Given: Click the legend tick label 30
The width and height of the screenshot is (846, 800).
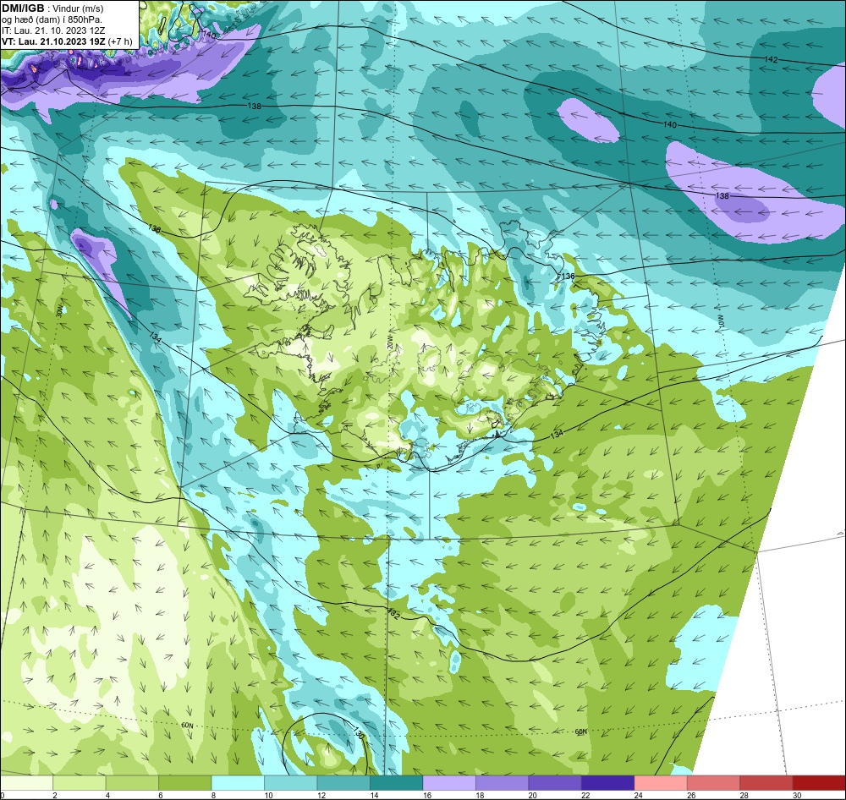Looking at the screenshot, I should 797,795.
